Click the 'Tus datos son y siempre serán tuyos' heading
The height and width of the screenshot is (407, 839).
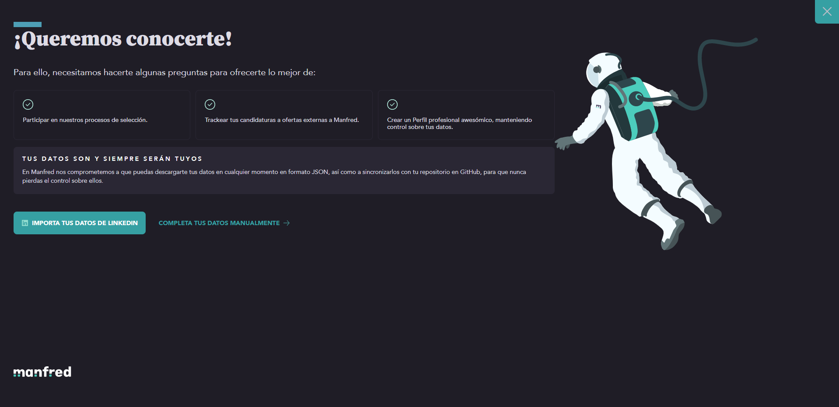(112, 159)
